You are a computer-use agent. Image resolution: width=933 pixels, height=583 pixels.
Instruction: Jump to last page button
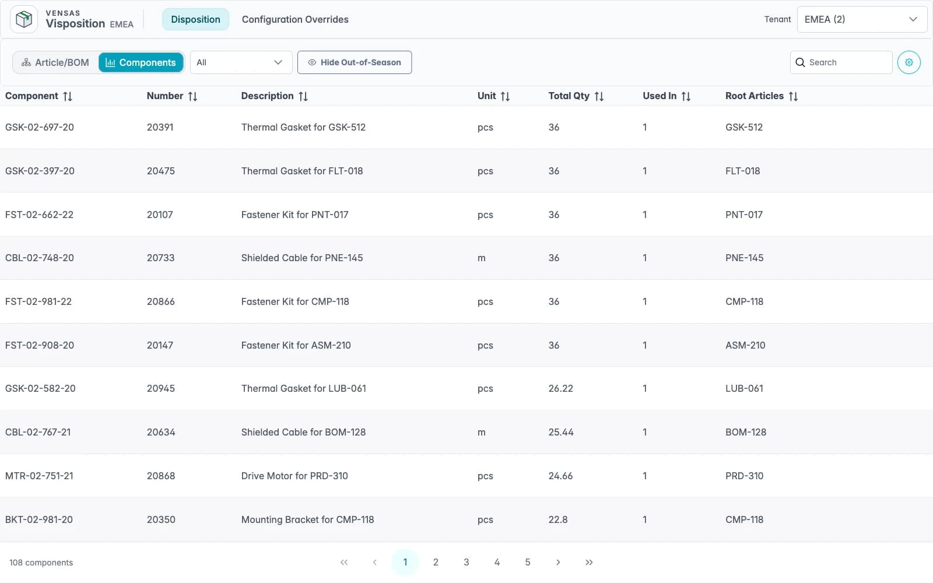click(589, 562)
